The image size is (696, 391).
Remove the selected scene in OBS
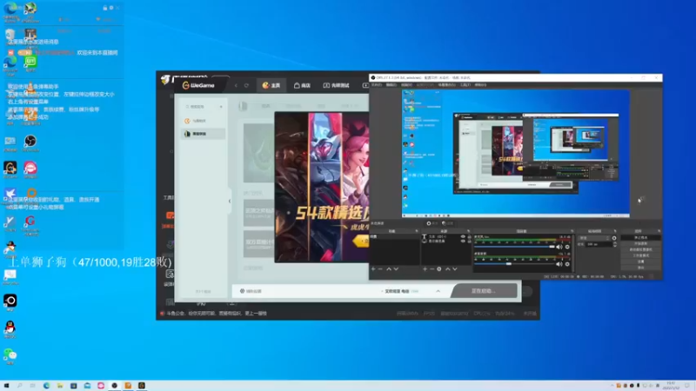click(x=380, y=269)
